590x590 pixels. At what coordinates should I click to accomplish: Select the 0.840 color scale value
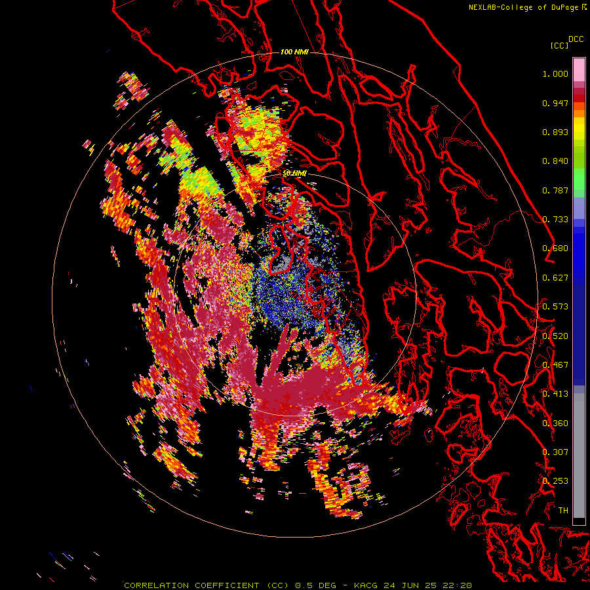click(555, 161)
